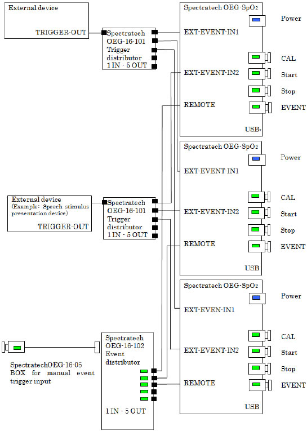Screen dimensions: 307x431
Task: Click the green Stop button on the first OEG-SpO2 unit
Action: pos(256,90)
